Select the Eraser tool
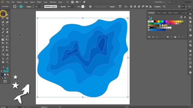The height and width of the screenshot is (108, 193). point(7,32)
